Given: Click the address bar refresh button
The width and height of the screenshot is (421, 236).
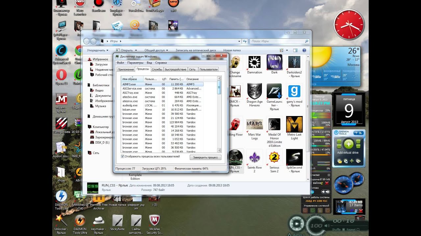Looking at the screenshot, I should (245, 41).
